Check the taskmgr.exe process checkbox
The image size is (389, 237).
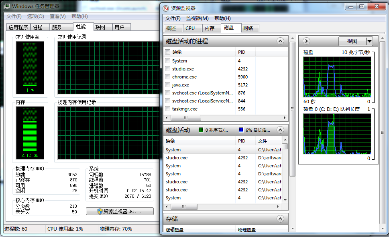click(x=168, y=108)
